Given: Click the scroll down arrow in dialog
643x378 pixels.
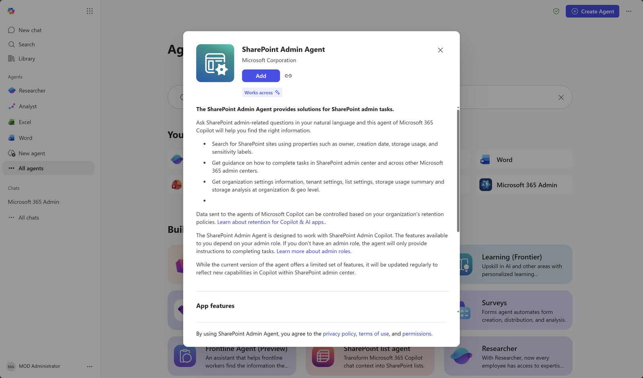Looking at the screenshot, I should point(458,312).
